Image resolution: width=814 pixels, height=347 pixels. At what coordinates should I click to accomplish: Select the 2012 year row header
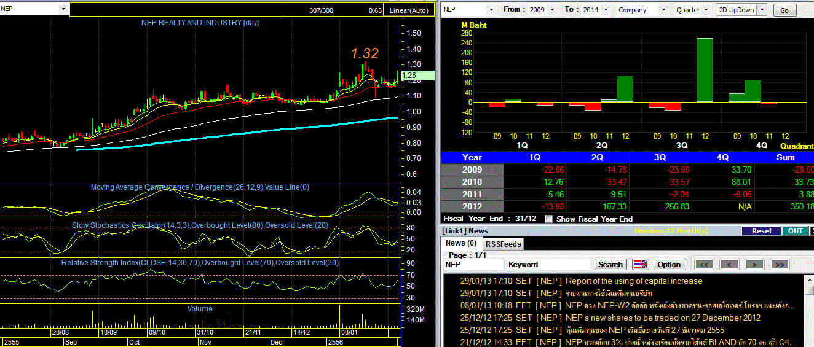pos(472,206)
